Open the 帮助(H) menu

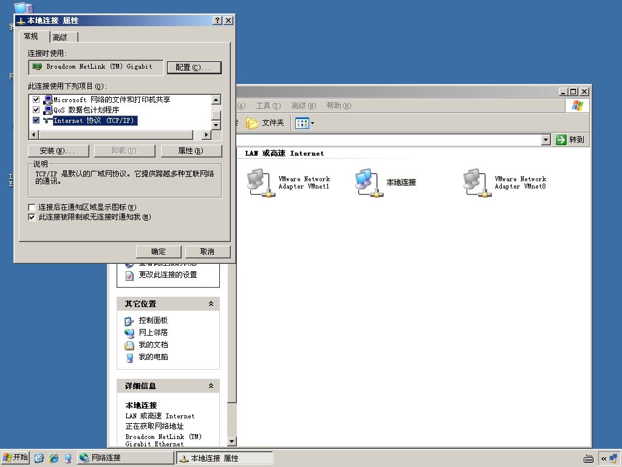click(339, 106)
